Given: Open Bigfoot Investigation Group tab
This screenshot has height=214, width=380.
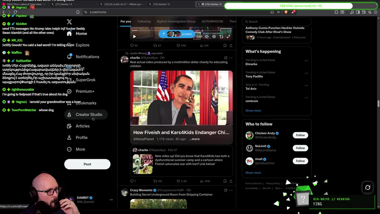Looking at the screenshot, I should pyautogui.click(x=176, y=21).
